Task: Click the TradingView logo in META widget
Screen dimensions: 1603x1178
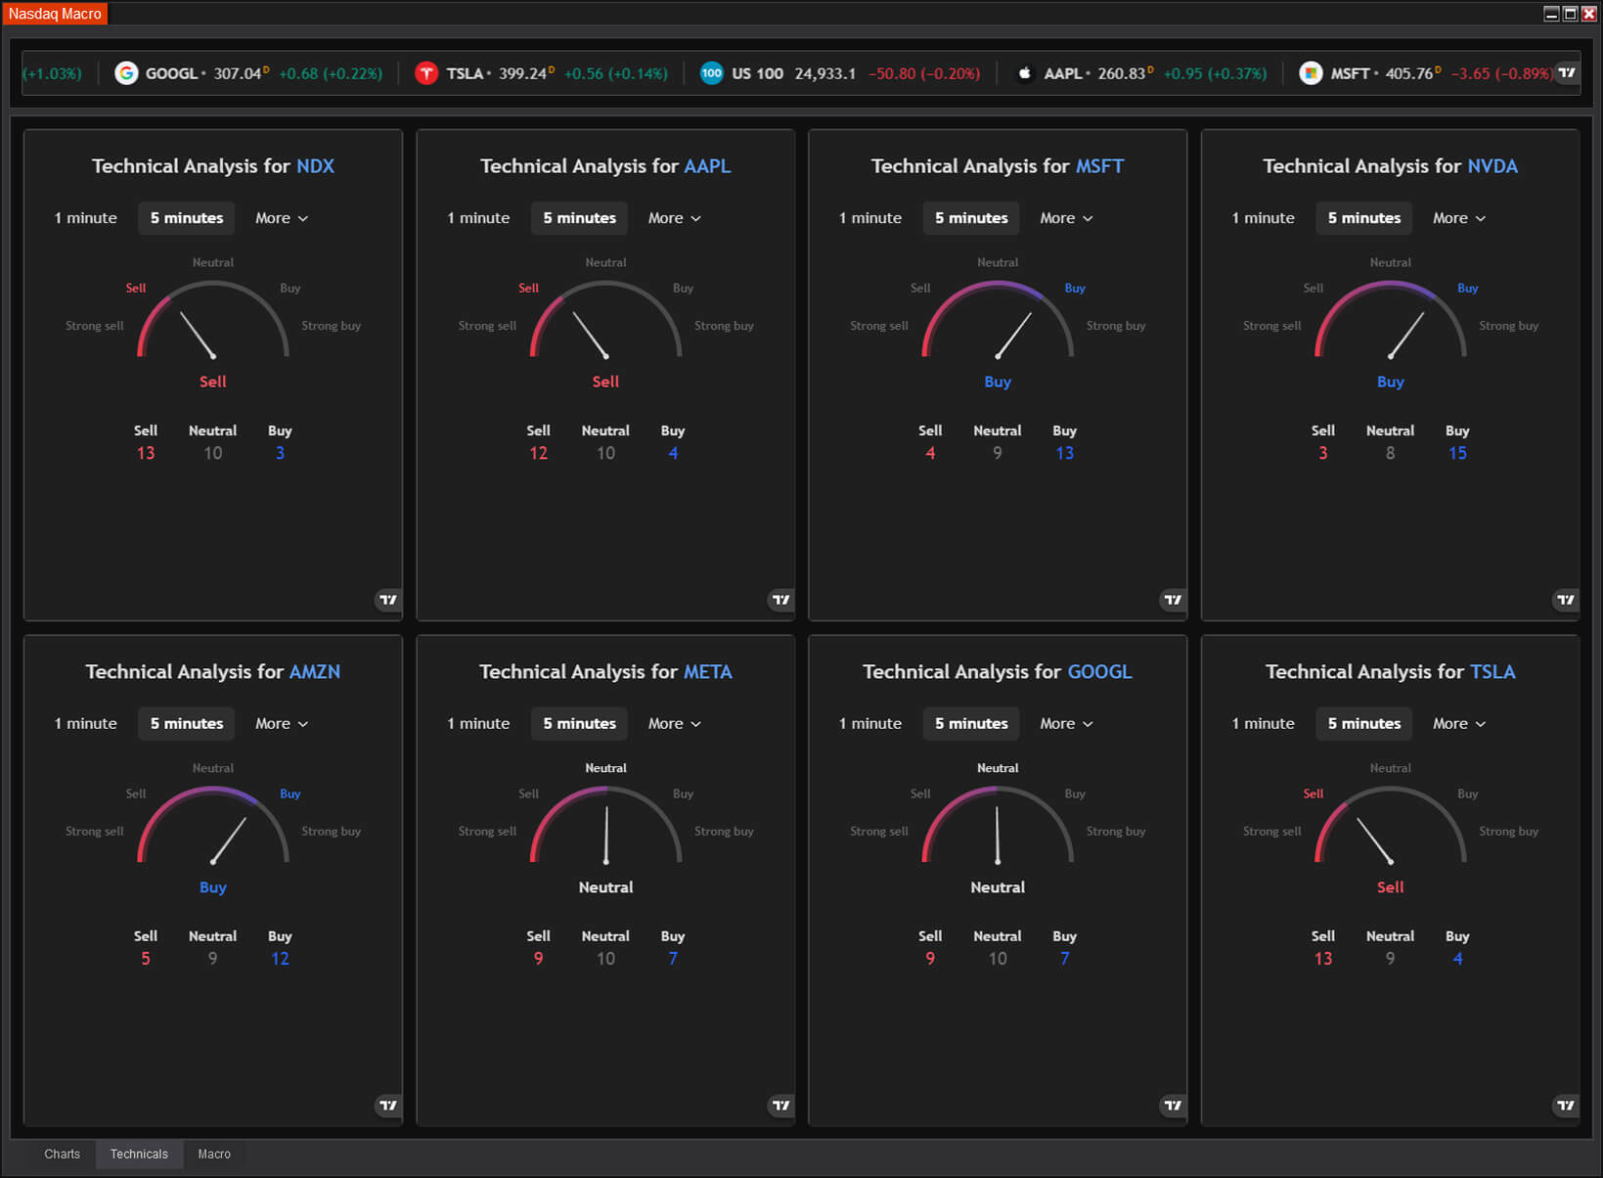Action: coord(780,1106)
